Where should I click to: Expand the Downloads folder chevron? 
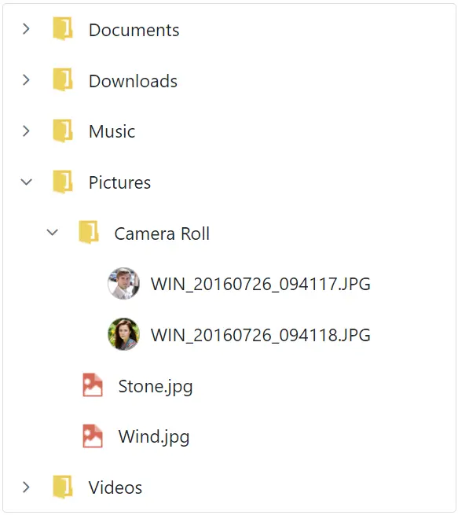point(26,80)
